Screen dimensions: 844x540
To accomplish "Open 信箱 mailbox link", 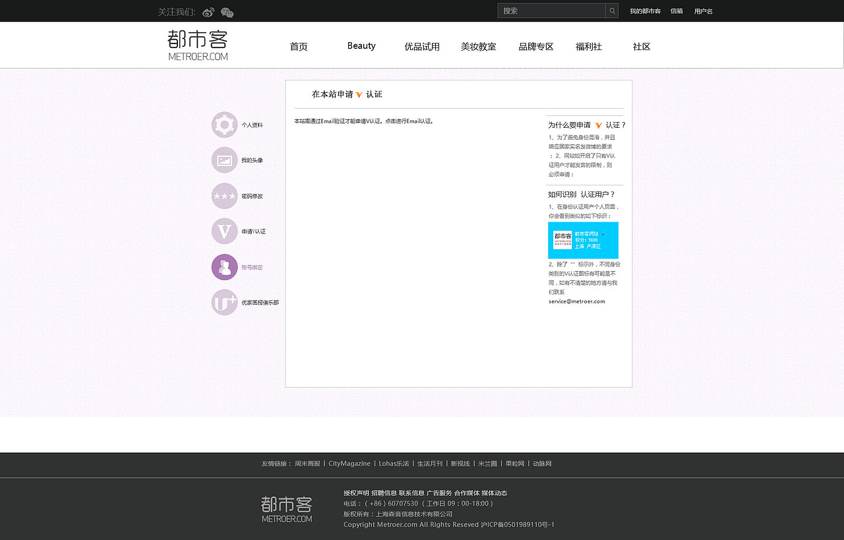I will click(677, 11).
